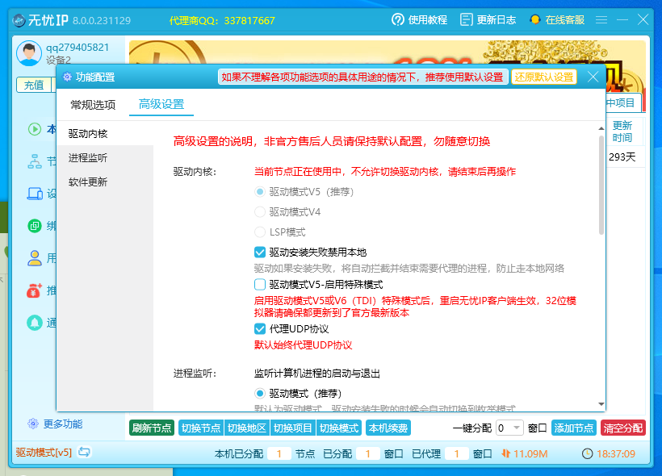The height and width of the screenshot is (476, 662).
Task: Click the gear icon in 功能配置 dialog title
Action: tap(67, 77)
